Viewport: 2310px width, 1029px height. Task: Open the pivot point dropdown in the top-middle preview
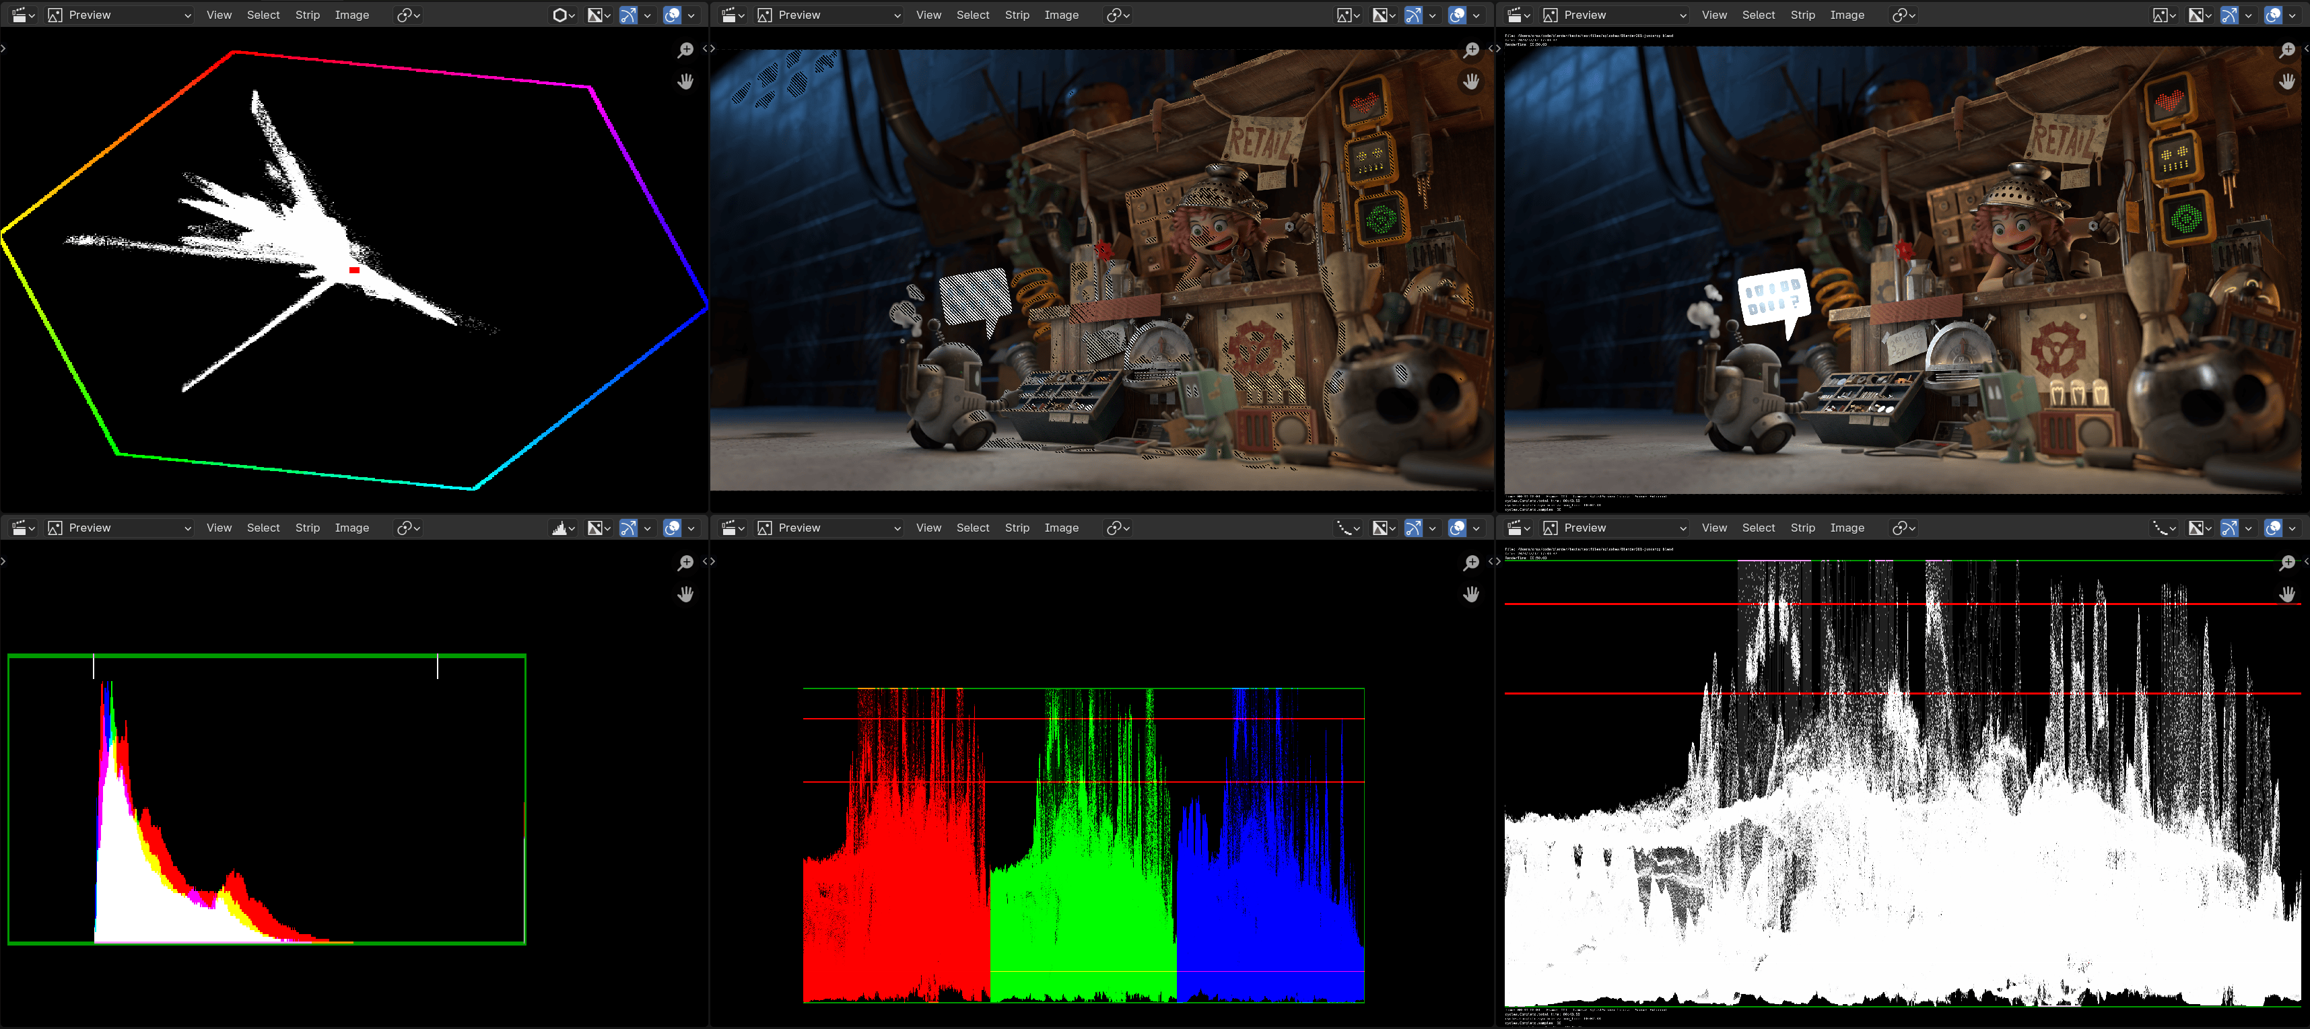[1118, 15]
